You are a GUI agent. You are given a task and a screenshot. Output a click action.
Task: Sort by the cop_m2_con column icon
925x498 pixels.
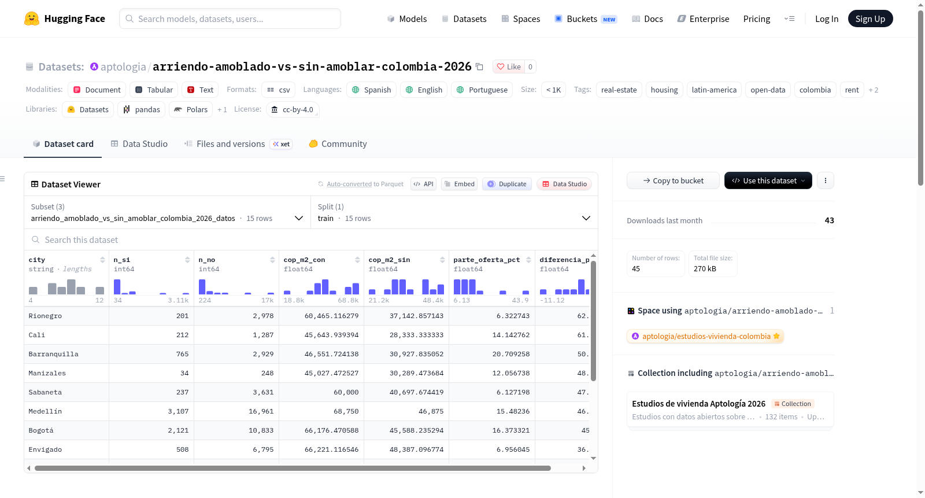(x=357, y=260)
